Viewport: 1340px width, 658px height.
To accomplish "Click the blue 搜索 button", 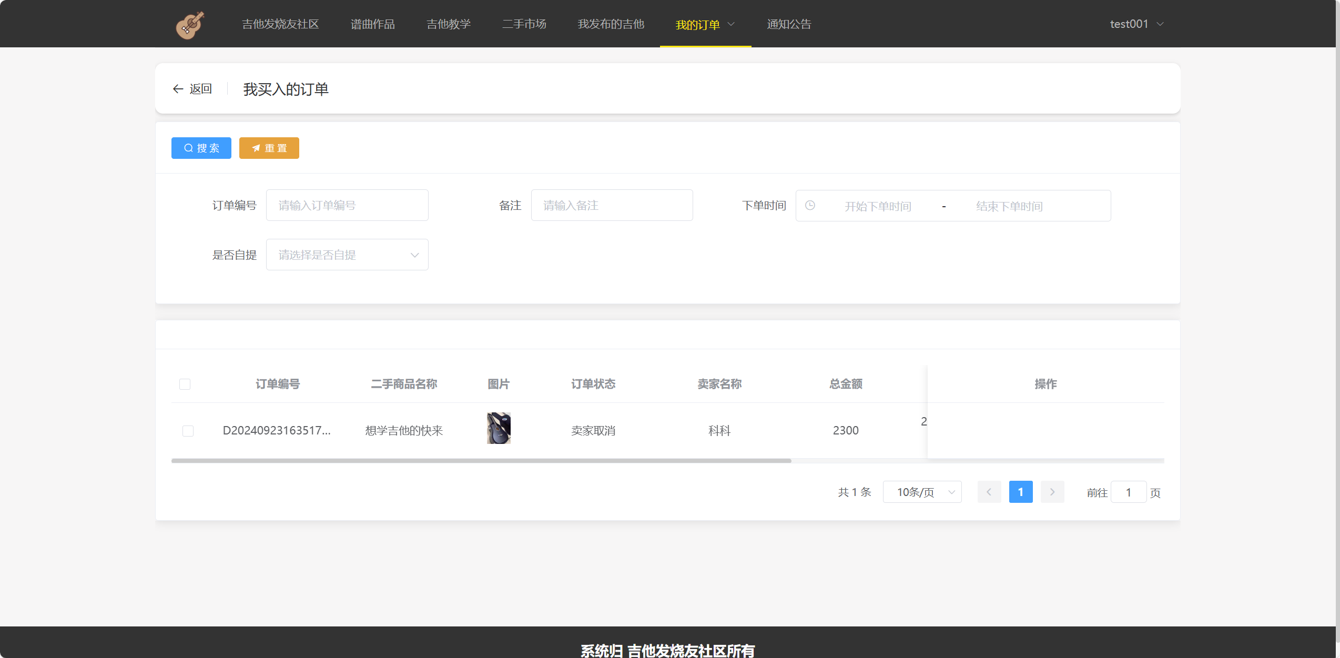I will point(201,148).
